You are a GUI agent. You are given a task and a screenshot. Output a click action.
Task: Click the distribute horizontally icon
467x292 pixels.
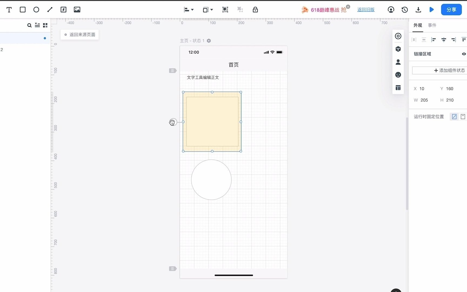(x=414, y=40)
